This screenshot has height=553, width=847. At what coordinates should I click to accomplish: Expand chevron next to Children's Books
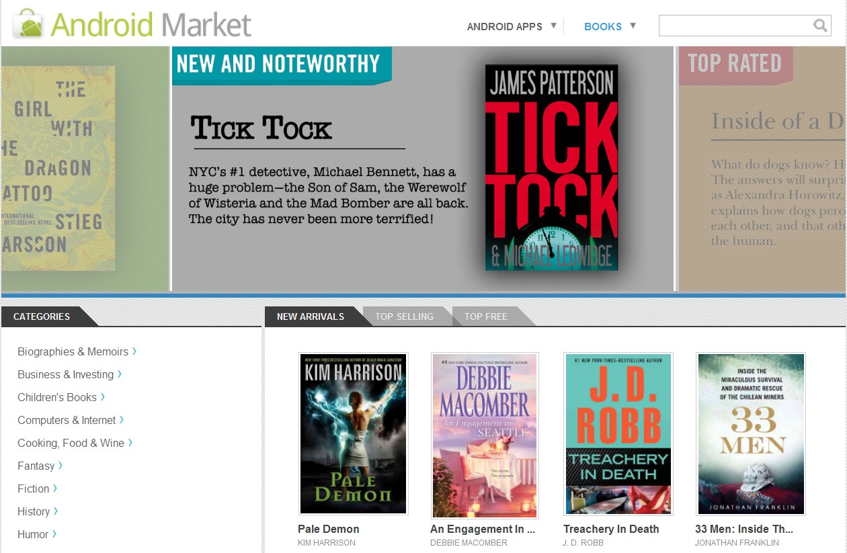click(103, 396)
